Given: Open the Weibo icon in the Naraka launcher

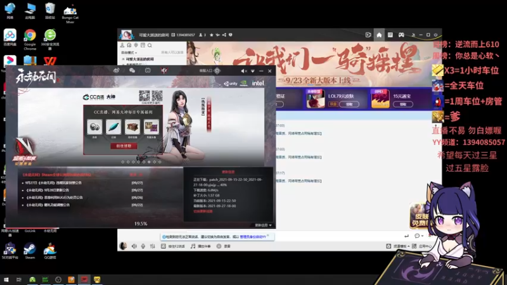Looking at the screenshot, I should point(117,70).
